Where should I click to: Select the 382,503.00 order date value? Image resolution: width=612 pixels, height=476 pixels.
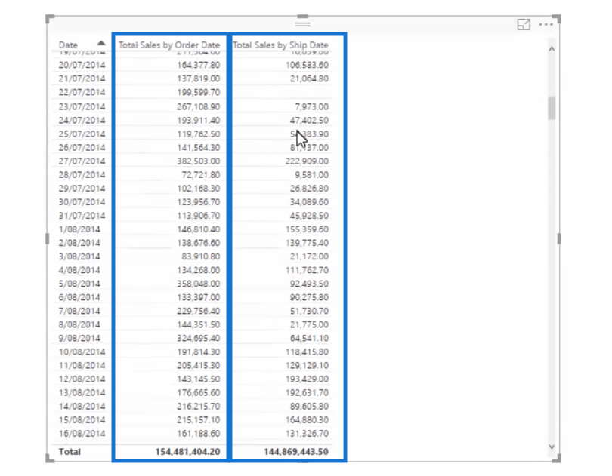point(198,161)
